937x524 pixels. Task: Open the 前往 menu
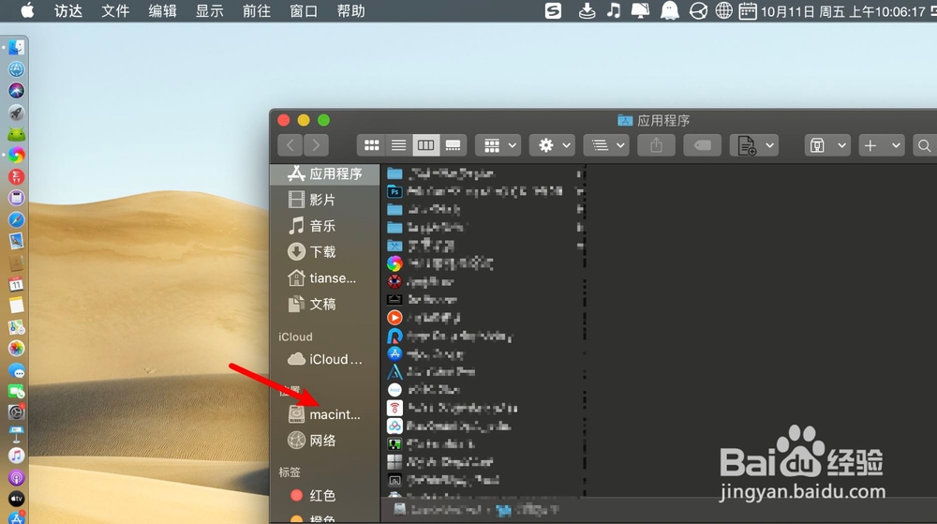[257, 10]
